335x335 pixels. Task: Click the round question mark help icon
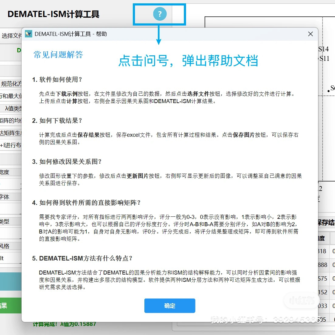pyautogui.click(x=160, y=14)
